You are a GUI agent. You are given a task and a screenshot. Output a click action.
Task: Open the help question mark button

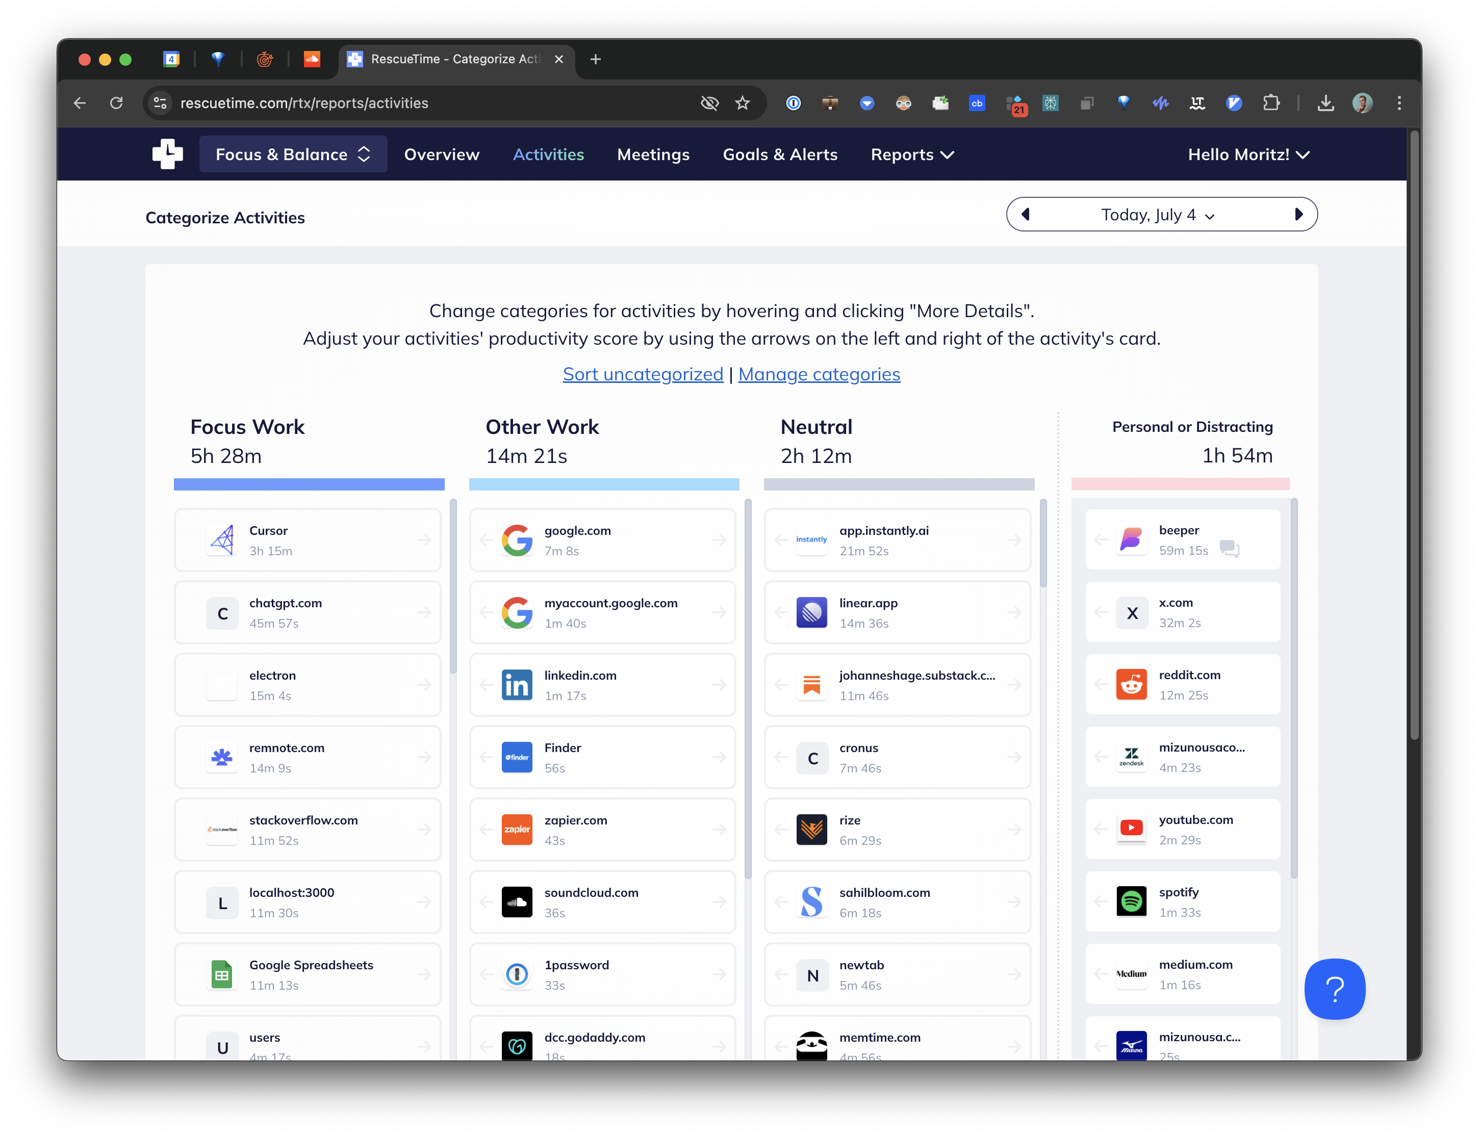pyautogui.click(x=1334, y=989)
